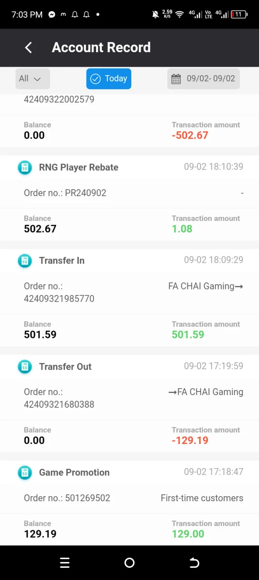Tap the Game Promotion record icon
This screenshot has height=580, width=259.
pos(24,473)
